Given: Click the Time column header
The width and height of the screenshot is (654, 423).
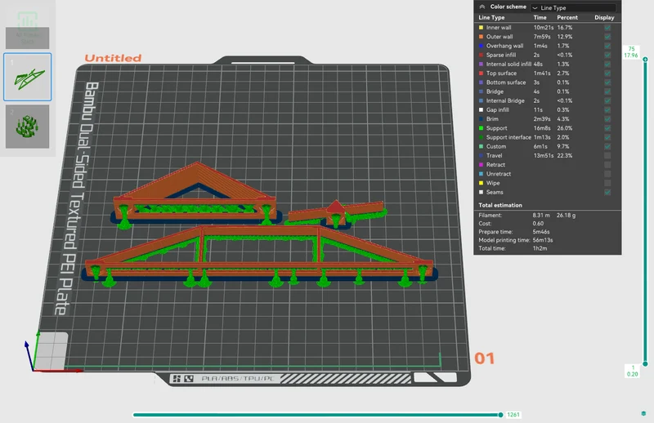Looking at the screenshot, I should (540, 17).
